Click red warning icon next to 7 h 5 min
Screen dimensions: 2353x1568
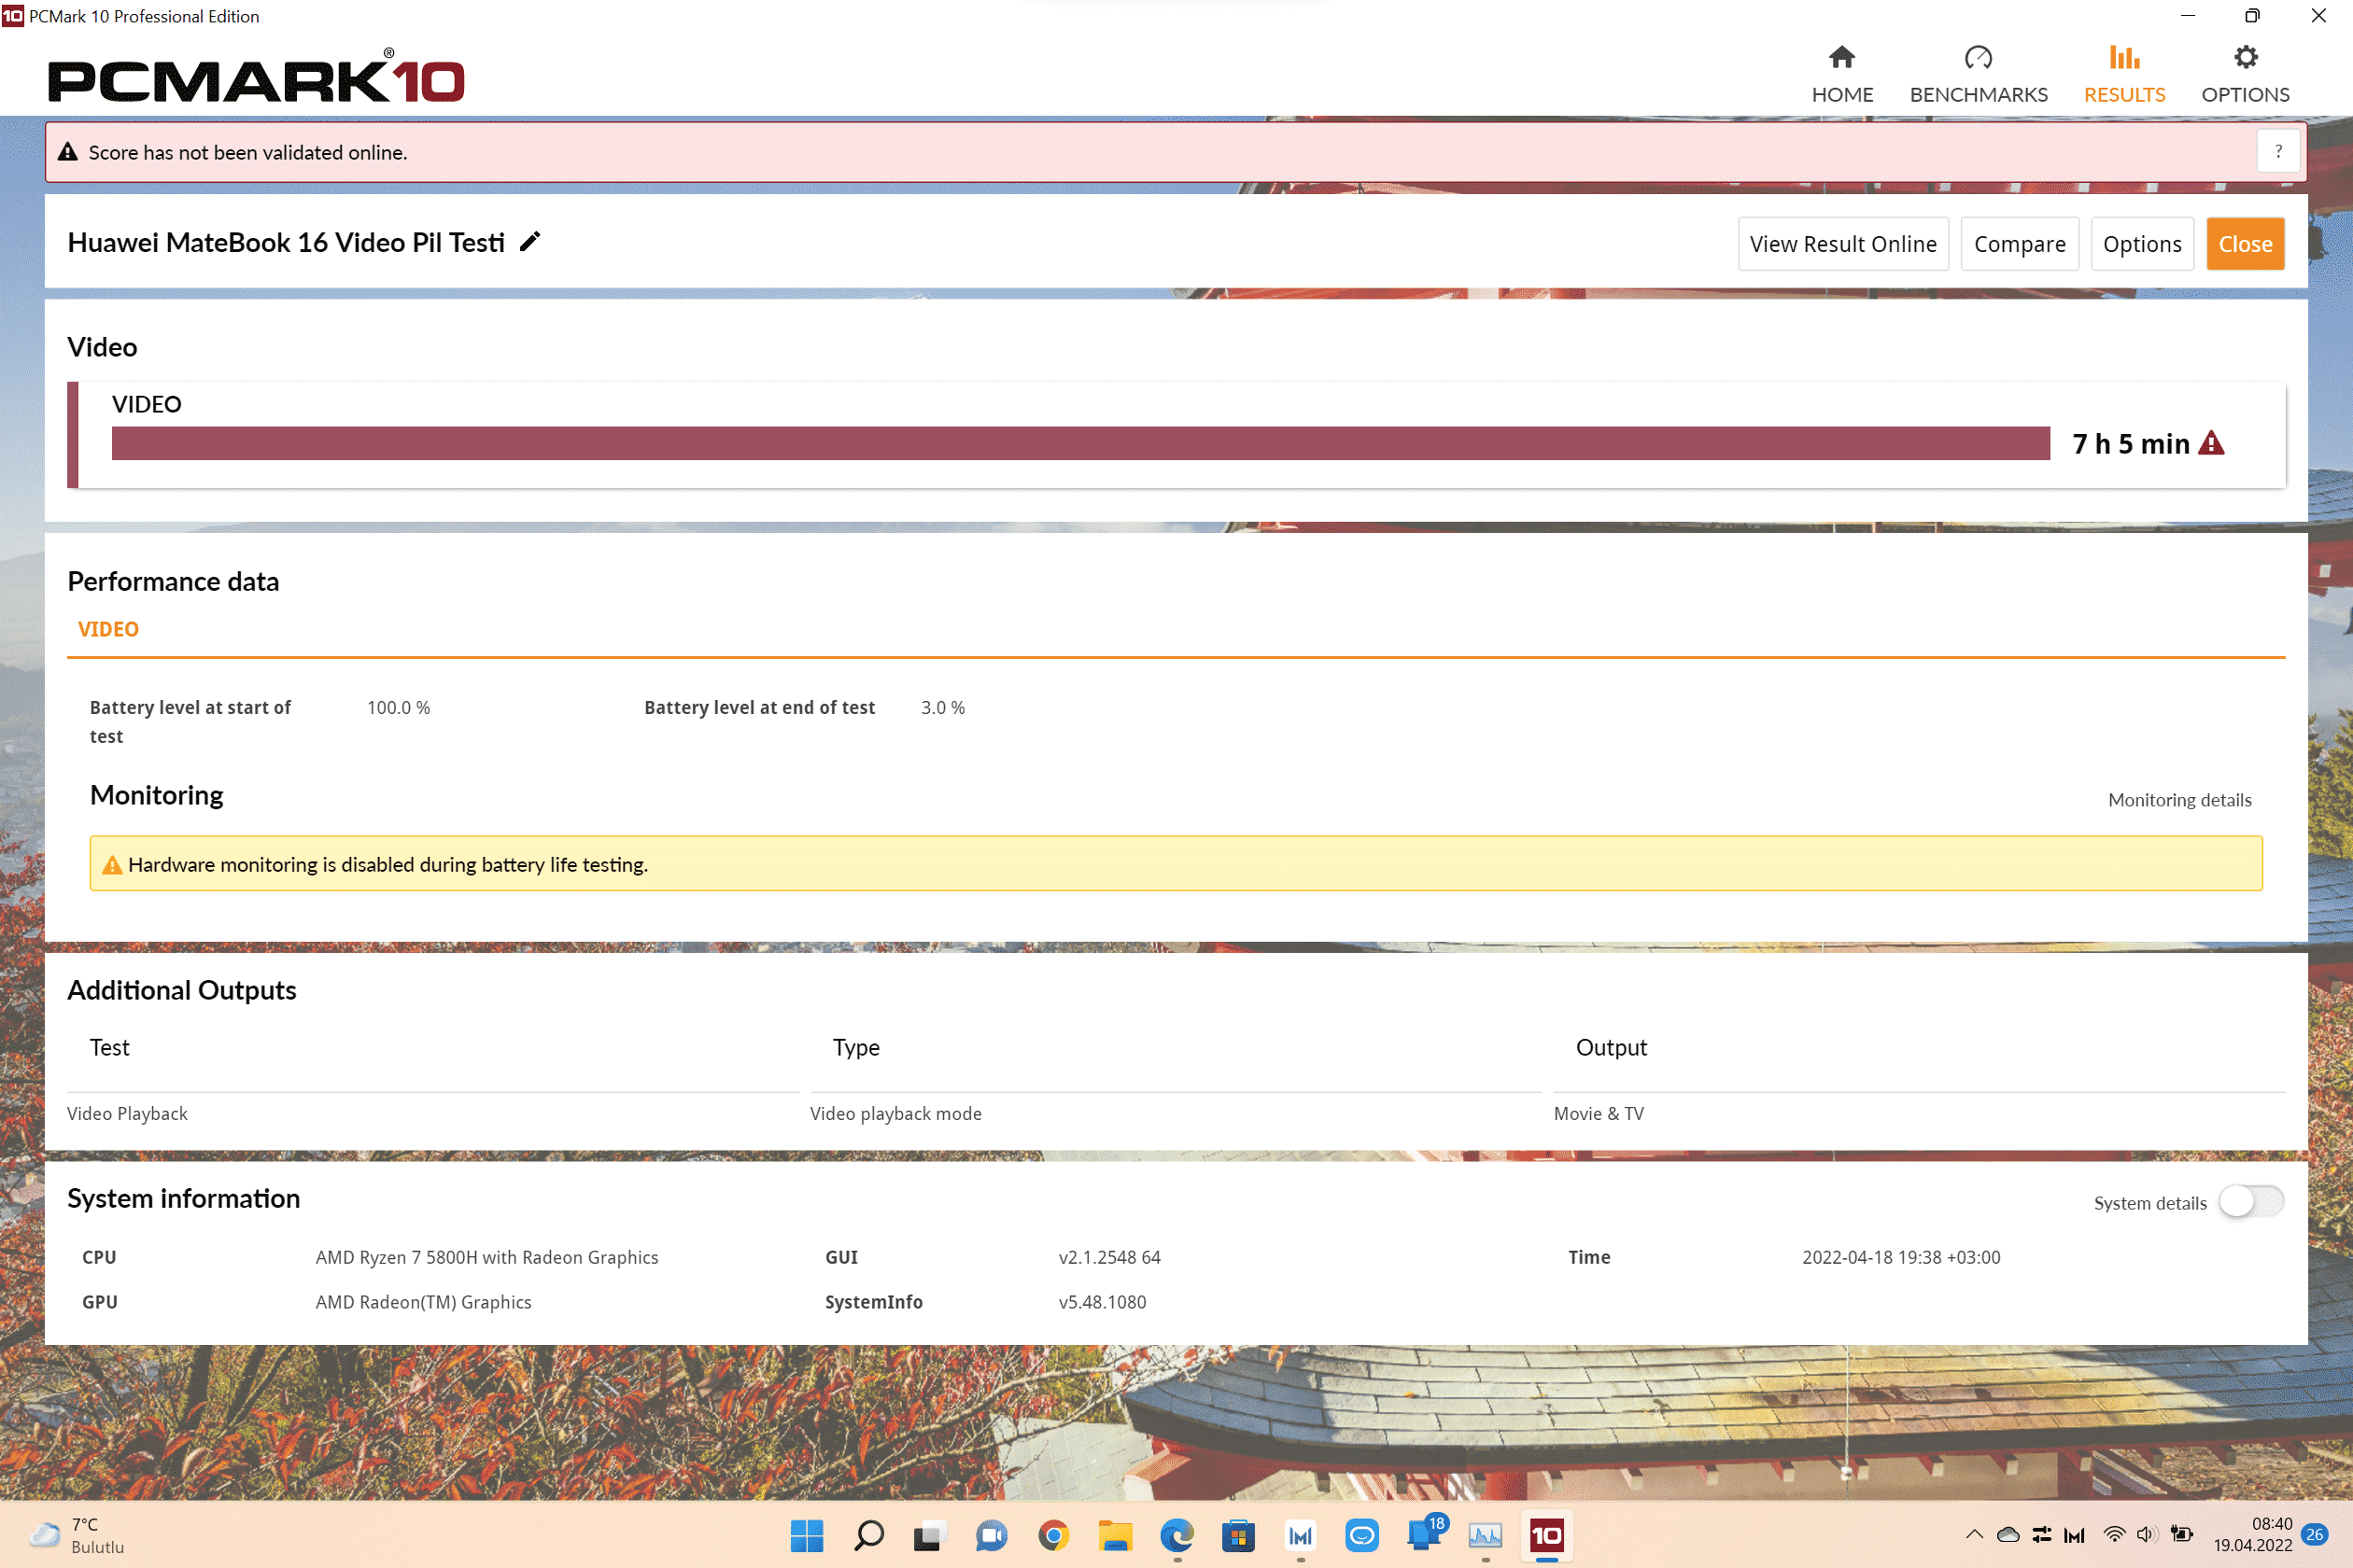[2212, 443]
